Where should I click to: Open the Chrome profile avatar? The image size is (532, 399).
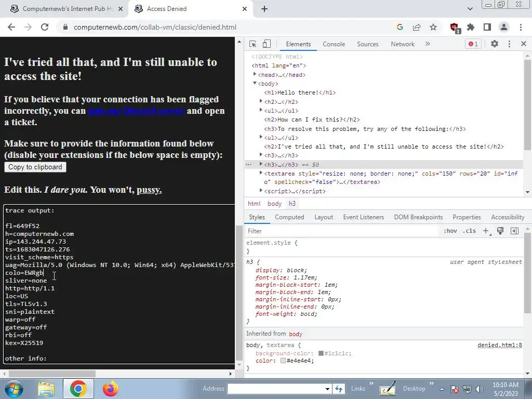coord(504,27)
